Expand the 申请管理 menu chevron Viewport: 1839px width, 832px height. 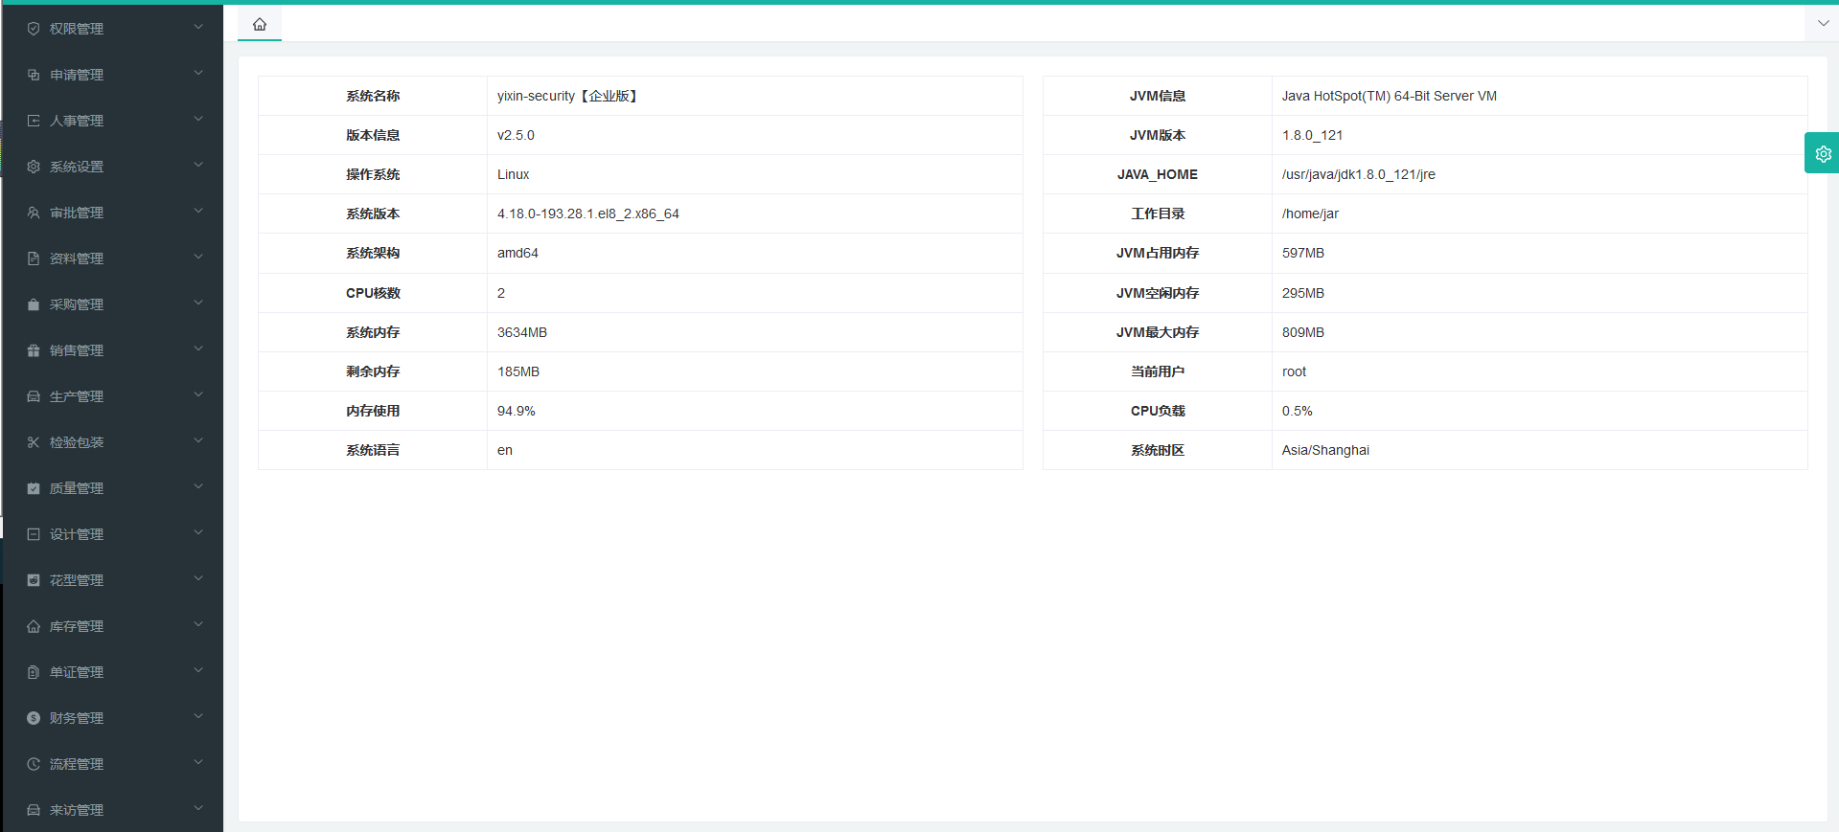pos(198,73)
